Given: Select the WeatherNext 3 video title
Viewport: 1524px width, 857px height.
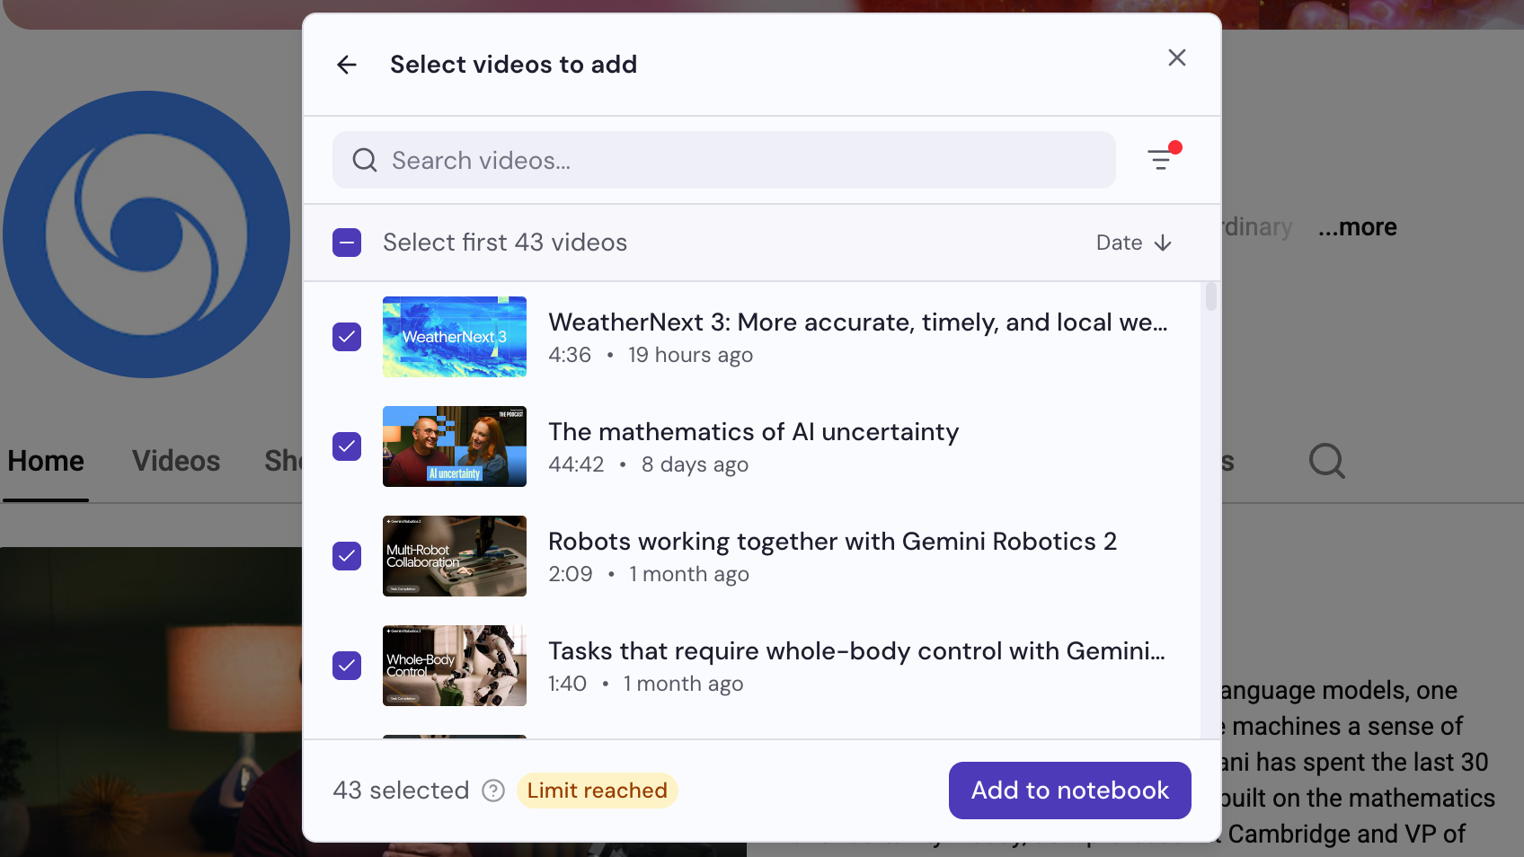Looking at the screenshot, I should (858, 322).
